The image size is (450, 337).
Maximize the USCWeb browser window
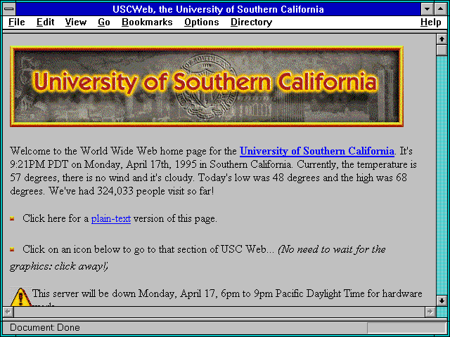pos(441,9)
